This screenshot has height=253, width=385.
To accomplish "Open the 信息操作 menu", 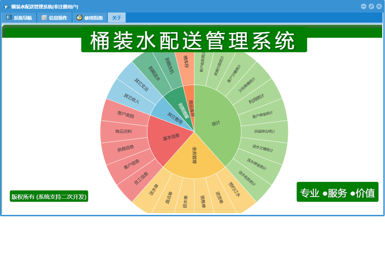I will (55, 17).
